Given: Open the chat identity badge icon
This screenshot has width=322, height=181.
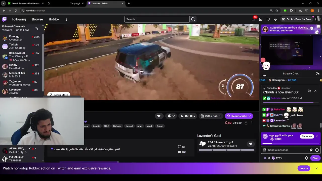Looking at the screenshot, I should [265, 150].
